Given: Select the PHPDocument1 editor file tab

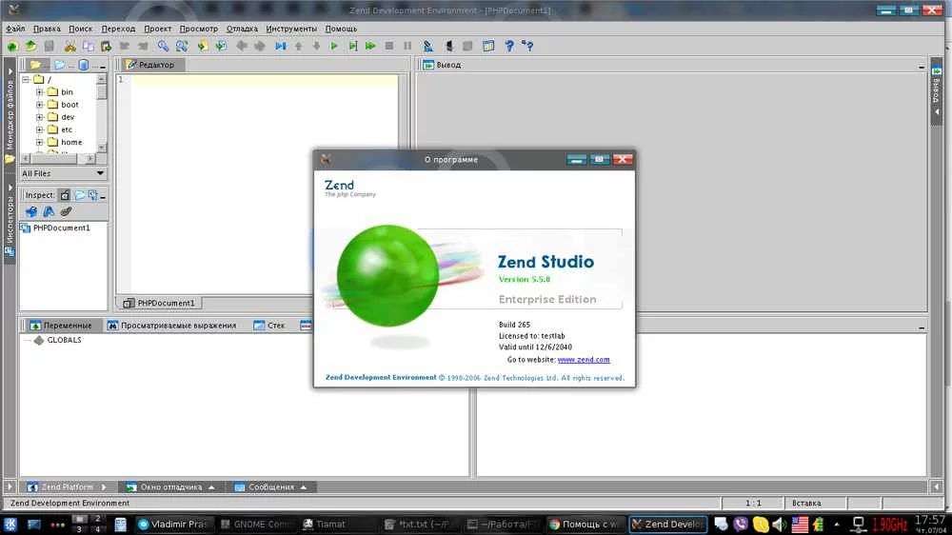Looking at the screenshot, I should (x=159, y=303).
